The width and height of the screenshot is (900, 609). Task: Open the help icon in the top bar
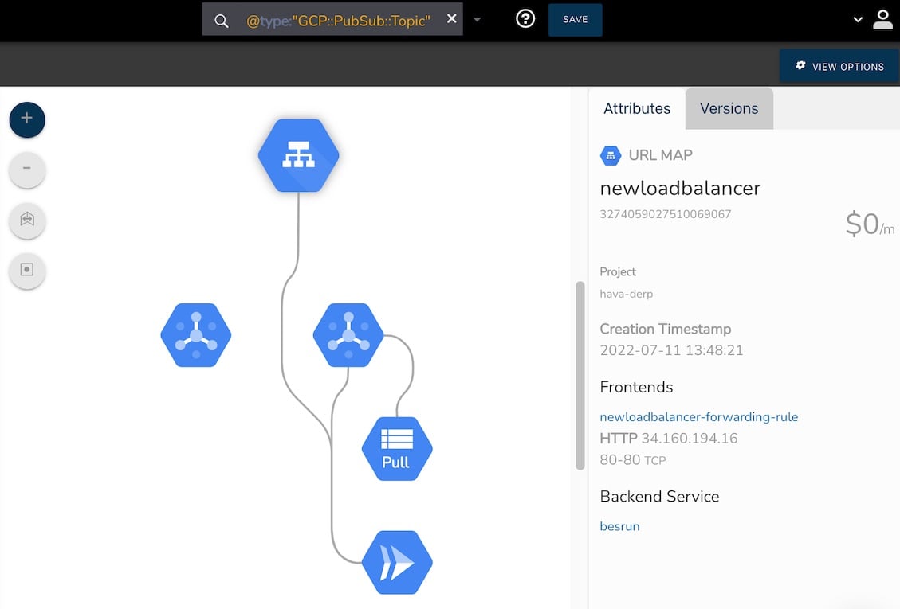pos(525,18)
